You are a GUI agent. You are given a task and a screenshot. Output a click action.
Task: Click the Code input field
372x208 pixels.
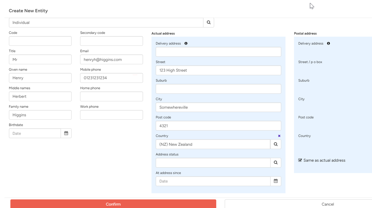click(40, 41)
